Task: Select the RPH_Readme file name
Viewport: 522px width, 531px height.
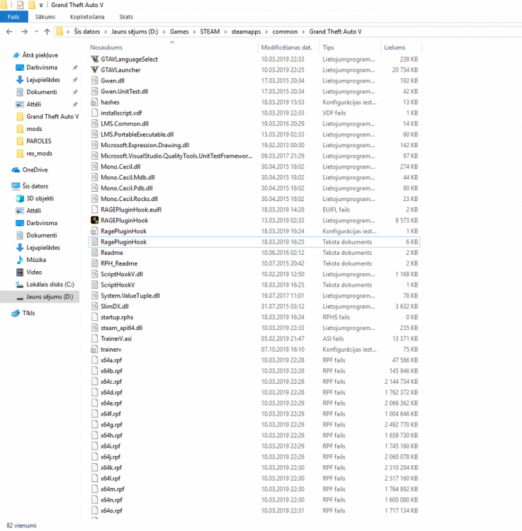Action: click(x=119, y=263)
